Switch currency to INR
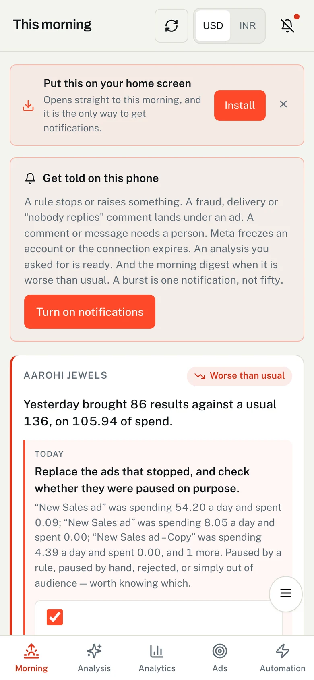314x680 pixels. (x=248, y=26)
